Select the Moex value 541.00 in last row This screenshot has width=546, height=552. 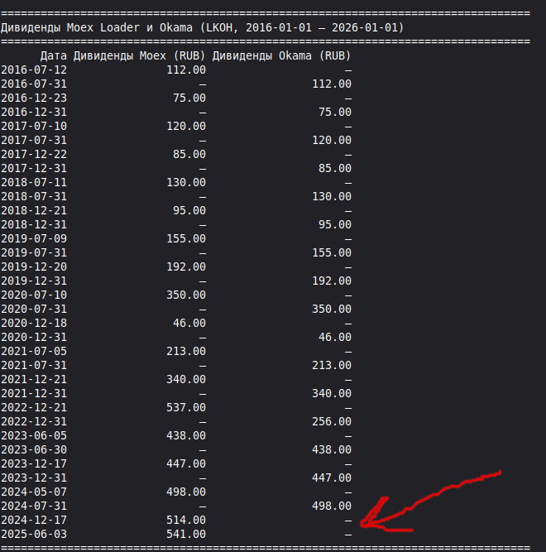click(187, 534)
